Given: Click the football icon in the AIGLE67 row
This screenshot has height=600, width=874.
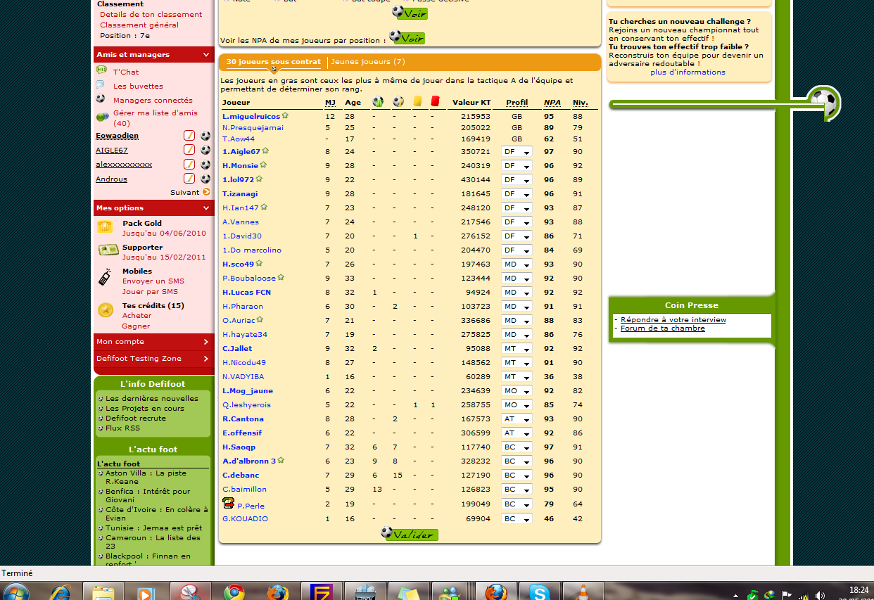Looking at the screenshot, I should (205, 150).
